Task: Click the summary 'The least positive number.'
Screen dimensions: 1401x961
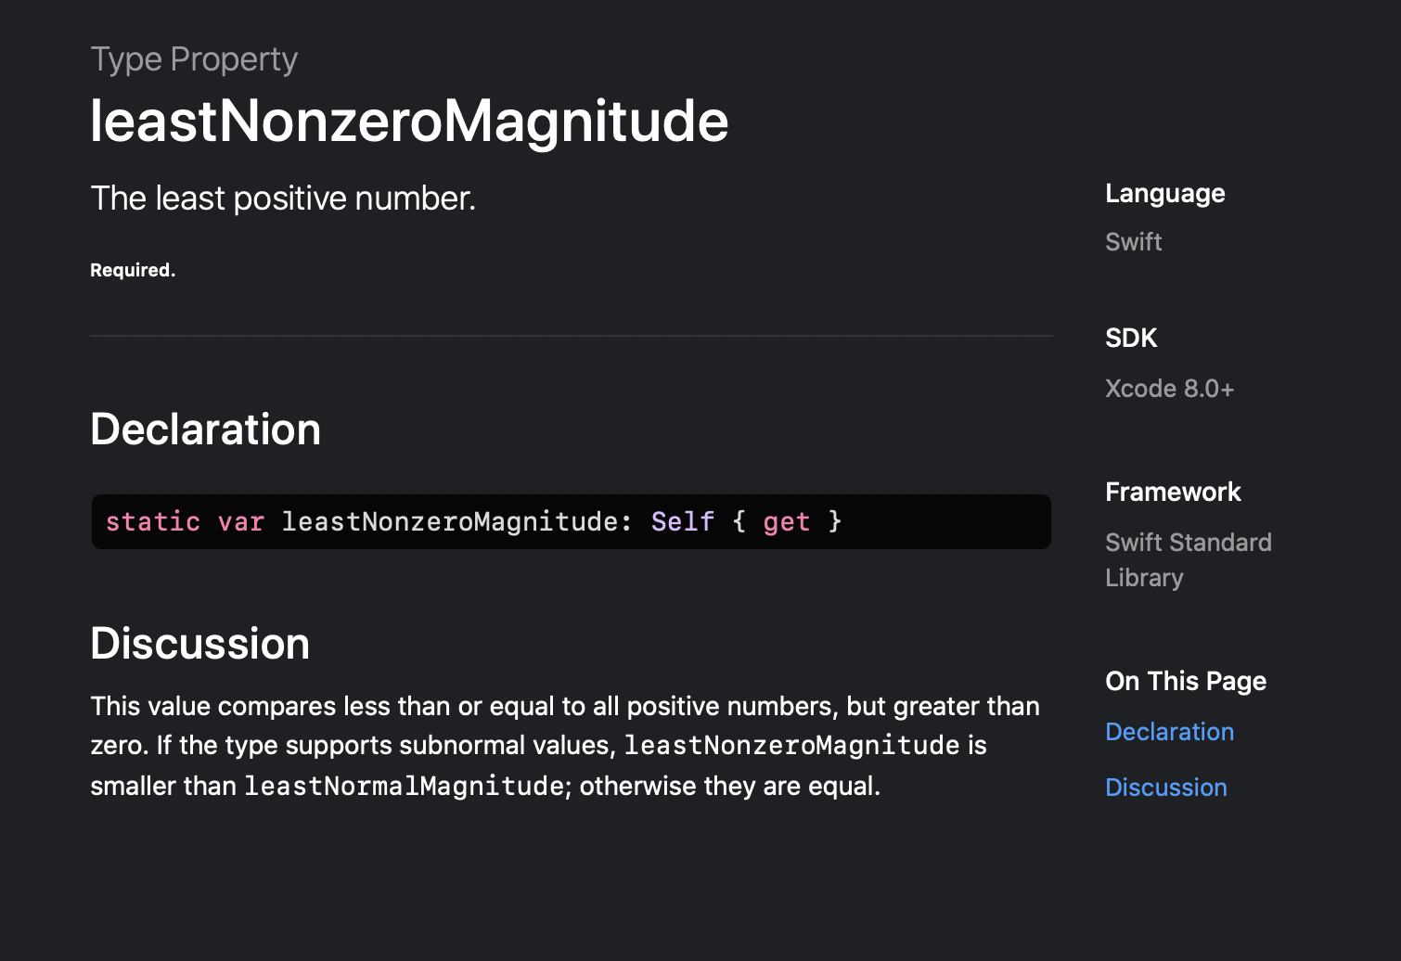Action: click(283, 199)
